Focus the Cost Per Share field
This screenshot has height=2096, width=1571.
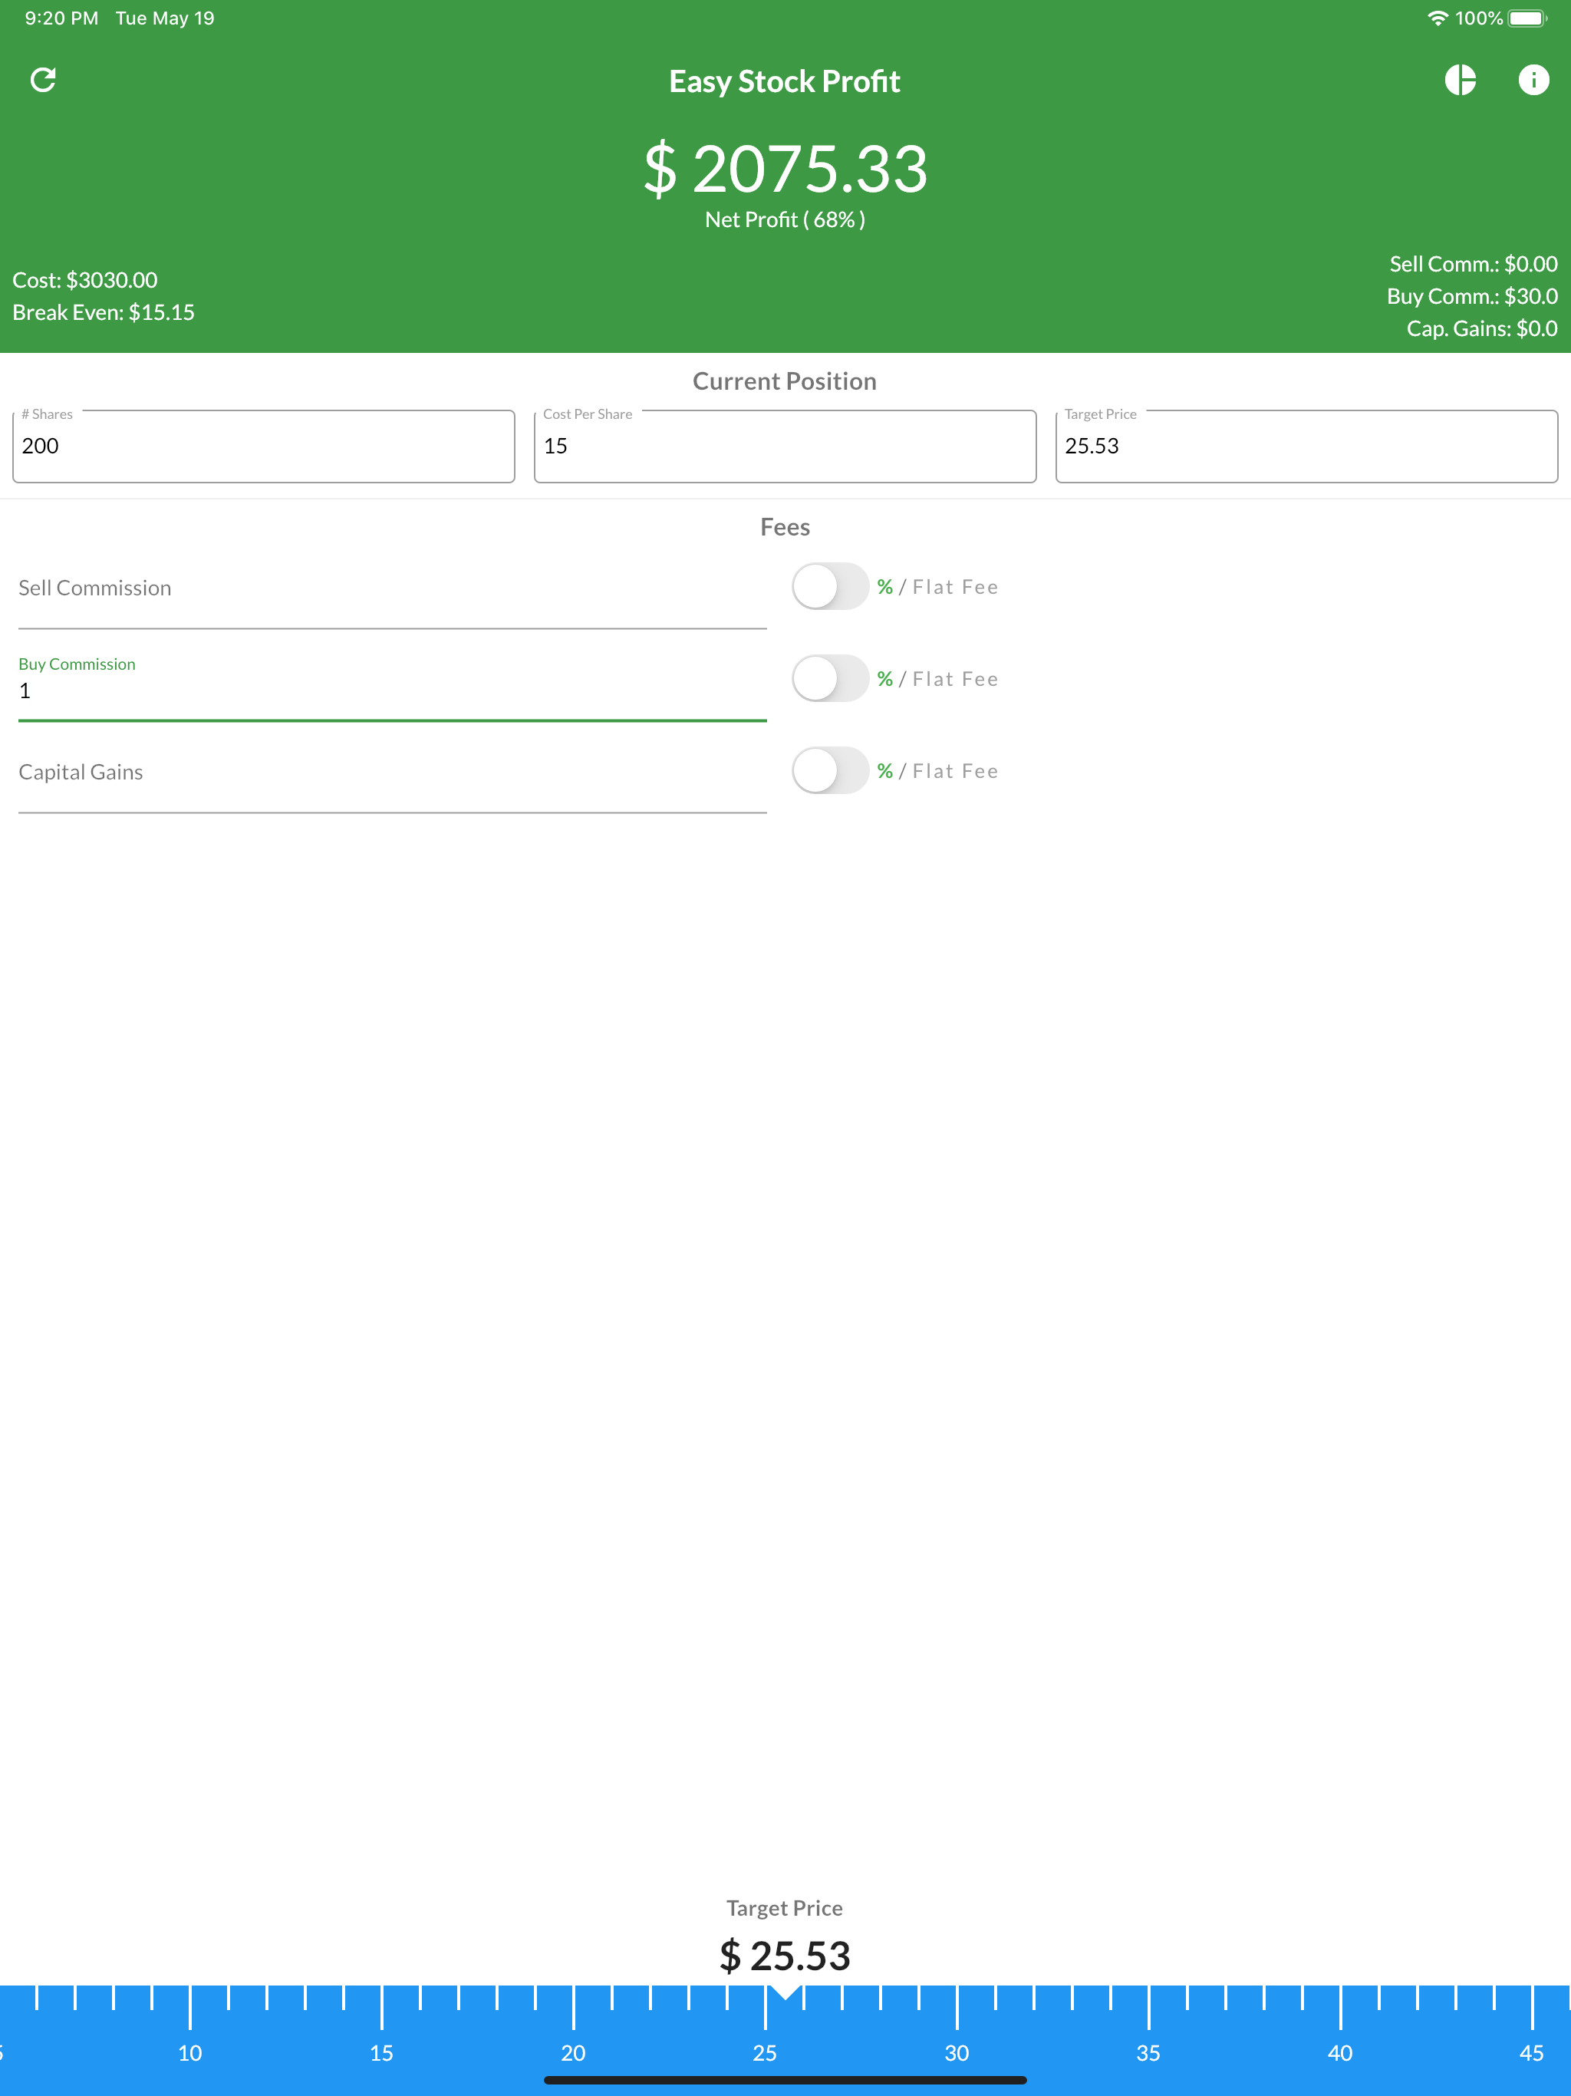[785, 447]
